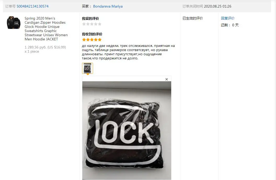
Task: Open the Spring 2020 Men's Cardigan product title
Action: point(46,29)
